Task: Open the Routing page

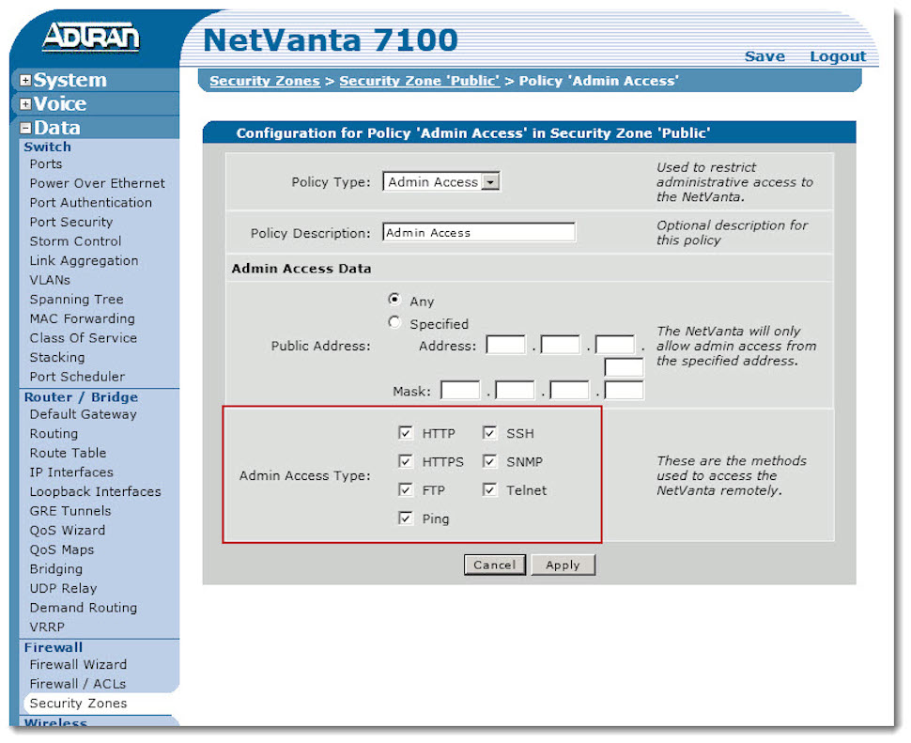Action: point(54,434)
